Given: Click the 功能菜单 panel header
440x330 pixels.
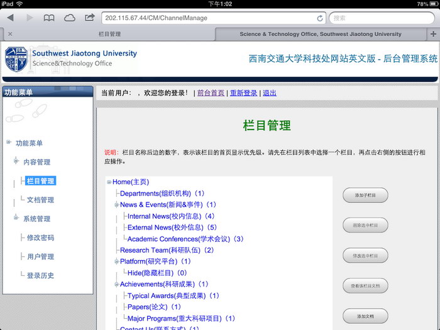Looking at the screenshot, I should click(48, 92).
